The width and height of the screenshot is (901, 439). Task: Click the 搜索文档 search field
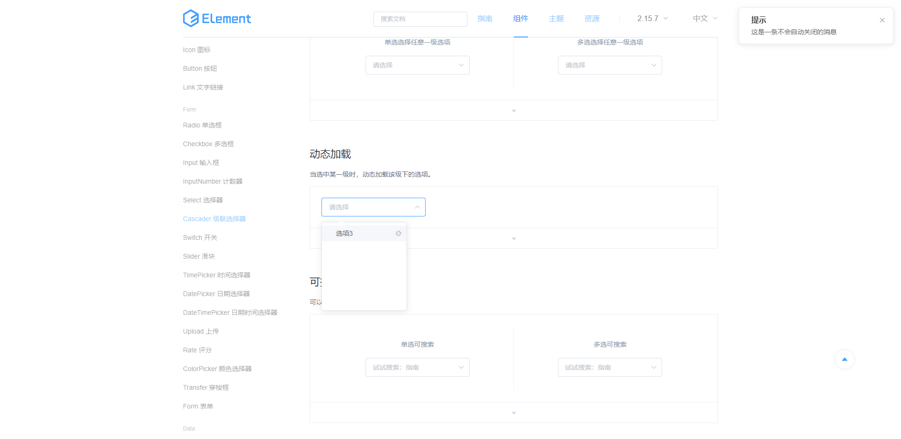click(420, 19)
